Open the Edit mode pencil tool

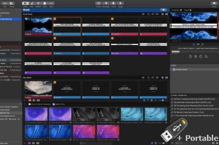[32, 3]
